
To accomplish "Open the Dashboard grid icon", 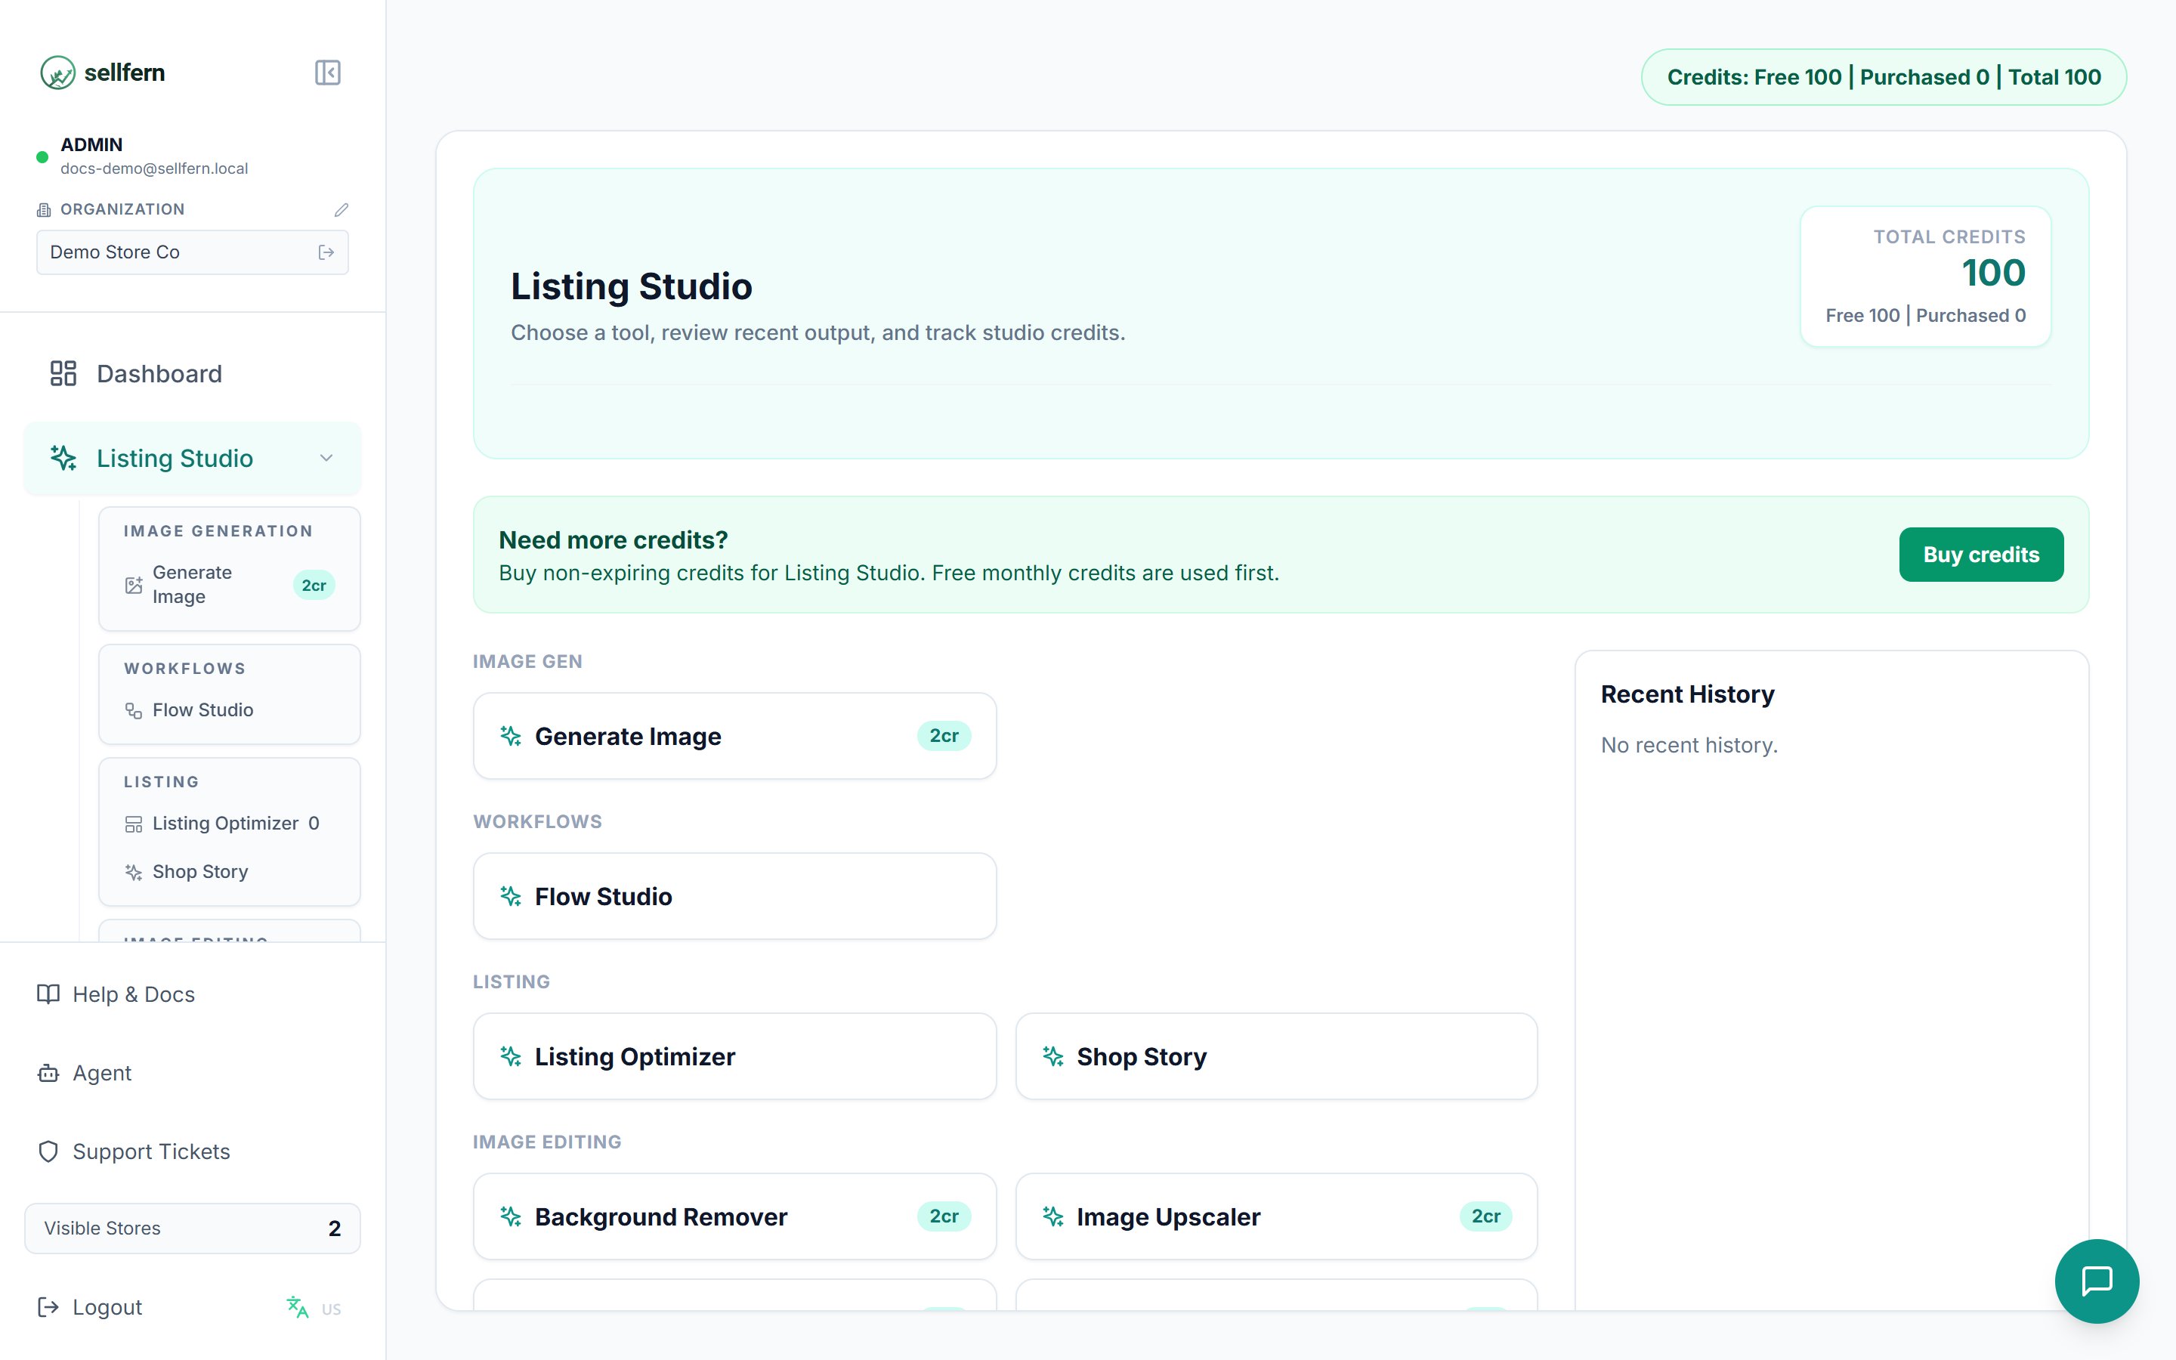I will (x=63, y=373).
